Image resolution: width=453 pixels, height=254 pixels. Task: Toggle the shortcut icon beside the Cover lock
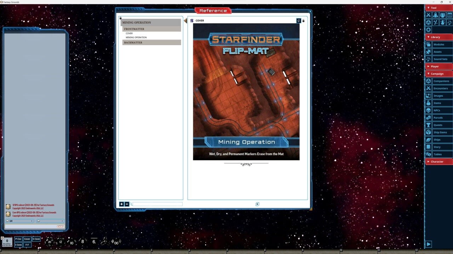pos(298,21)
